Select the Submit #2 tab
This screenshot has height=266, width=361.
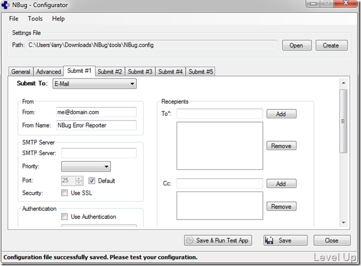tap(110, 72)
